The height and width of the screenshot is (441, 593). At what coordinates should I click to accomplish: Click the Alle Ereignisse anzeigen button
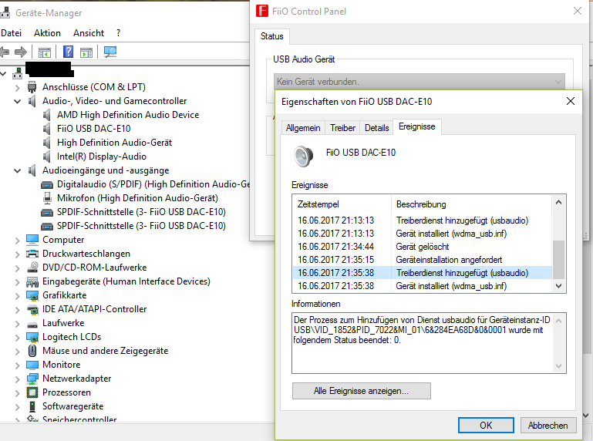[x=361, y=391]
